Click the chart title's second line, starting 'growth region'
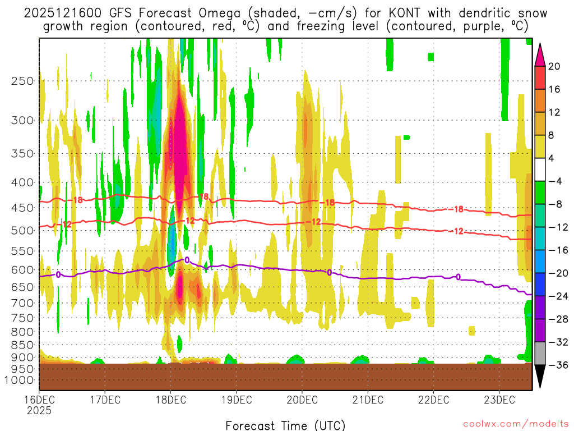The image size is (574, 431). [x=285, y=26]
